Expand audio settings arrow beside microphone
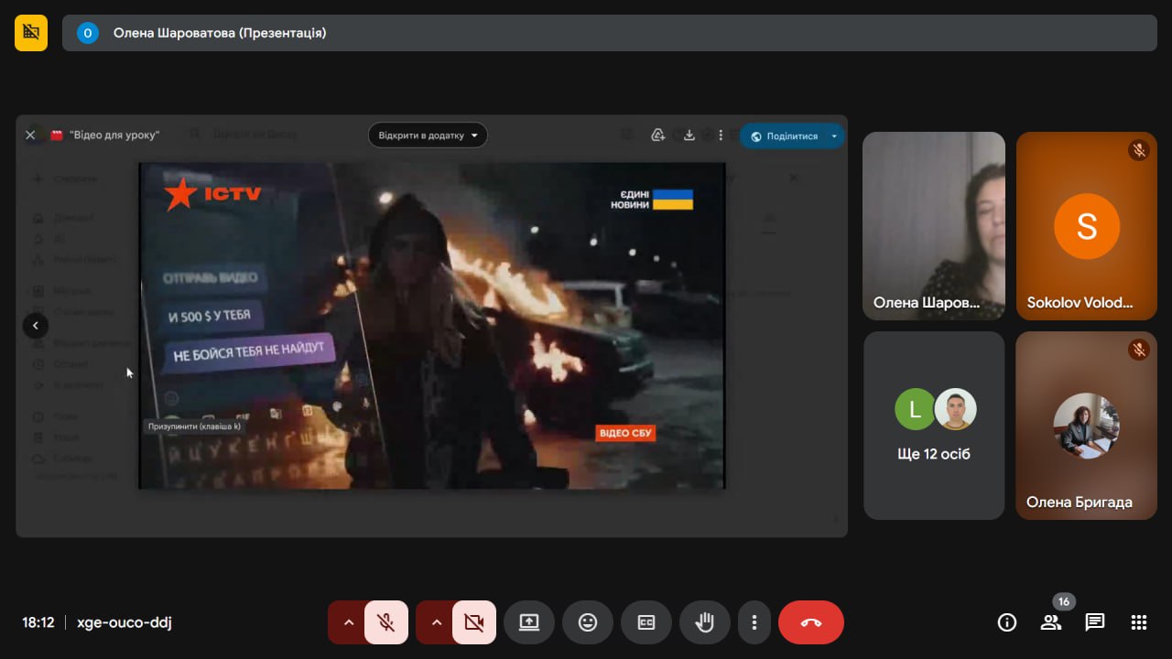The height and width of the screenshot is (659, 1172). click(348, 622)
